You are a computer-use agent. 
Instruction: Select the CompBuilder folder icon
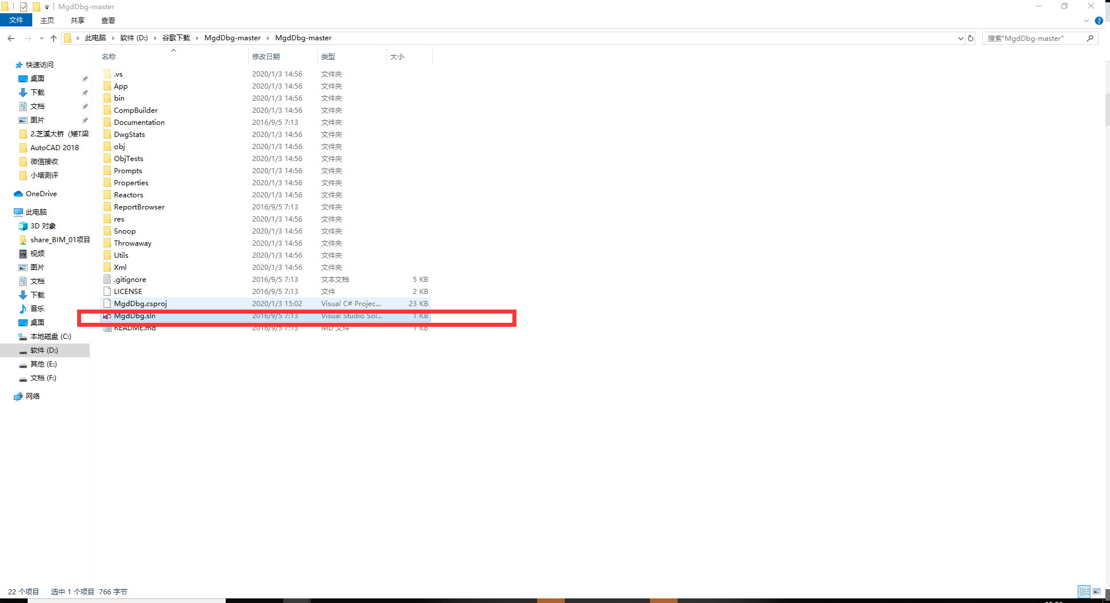pyautogui.click(x=107, y=110)
